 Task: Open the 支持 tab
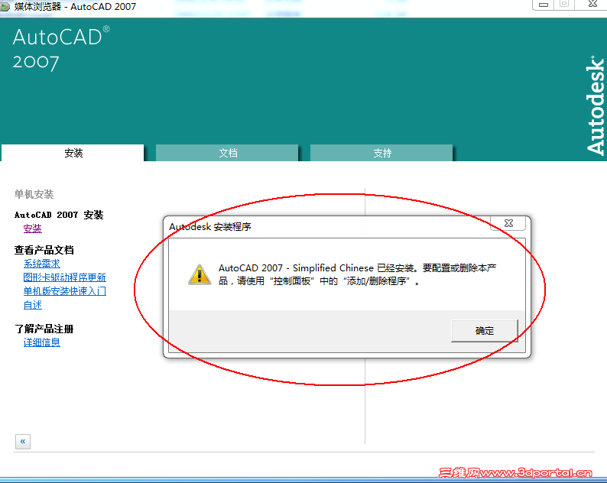pyautogui.click(x=382, y=153)
